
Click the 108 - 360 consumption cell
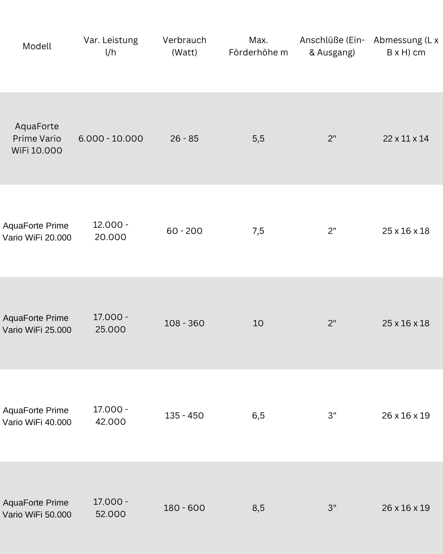pyautogui.click(x=185, y=323)
